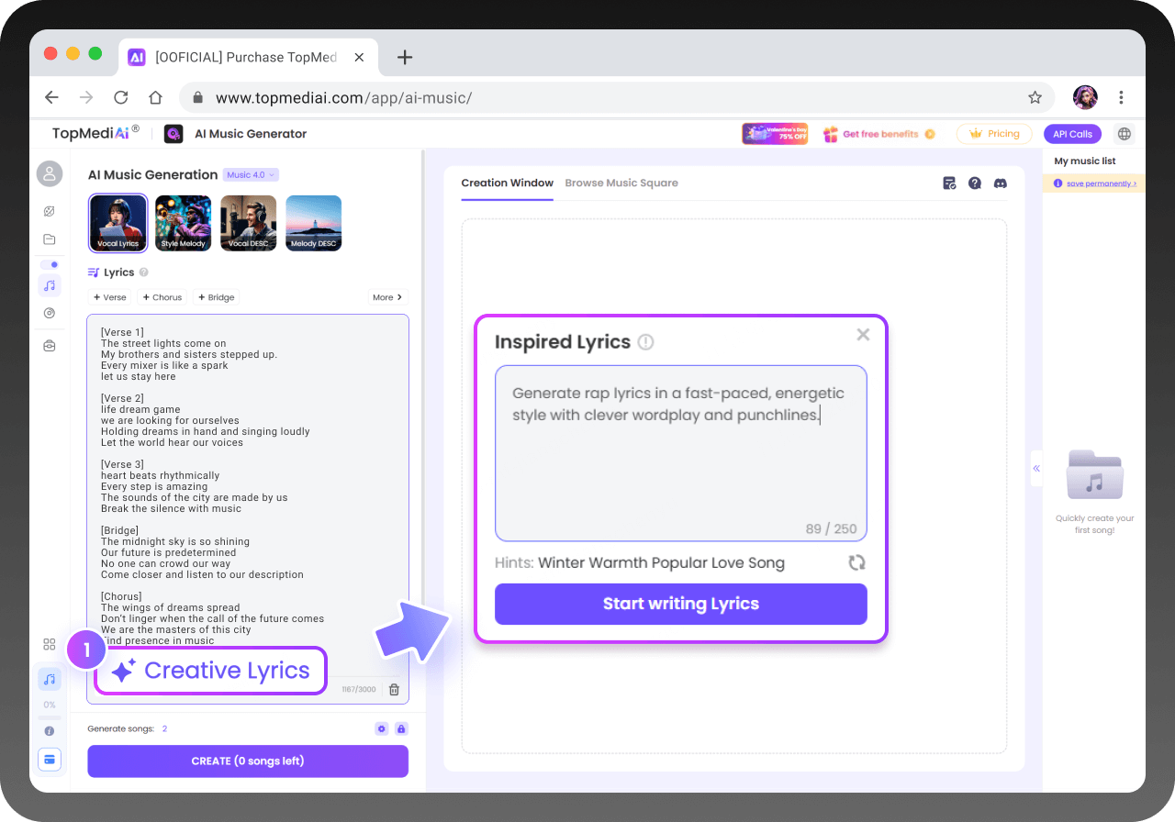The width and height of the screenshot is (1175, 822).
Task: Click the language globe icon
Action: [x=1124, y=134]
